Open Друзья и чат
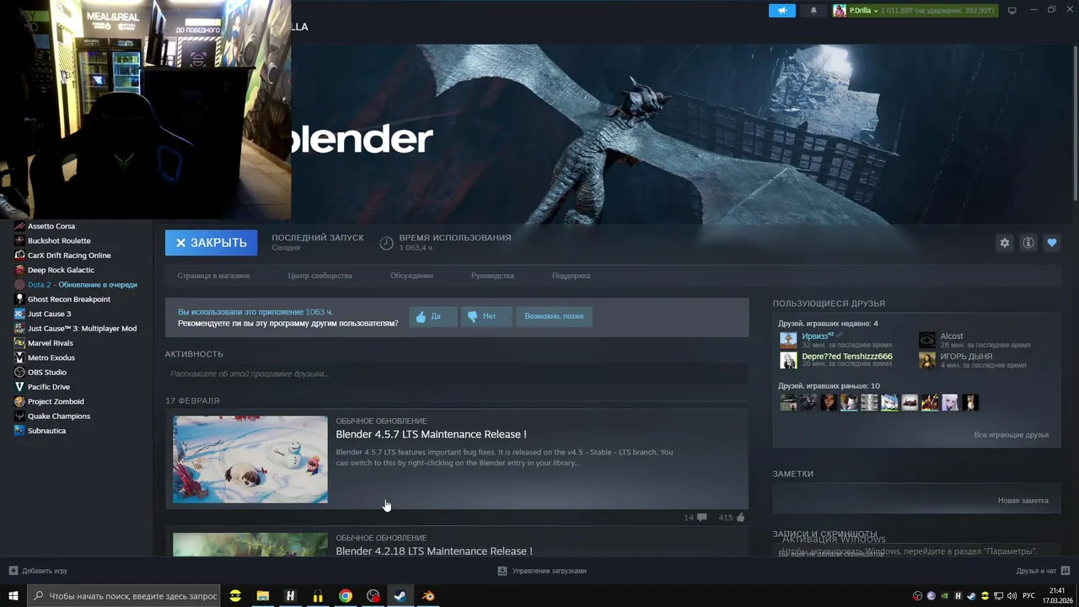The width and height of the screenshot is (1079, 607). 1042,571
